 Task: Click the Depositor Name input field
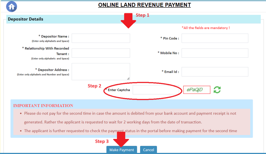(x=101, y=38)
